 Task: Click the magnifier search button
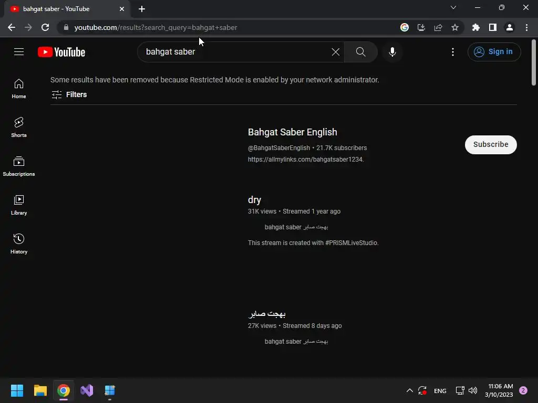[360, 52]
